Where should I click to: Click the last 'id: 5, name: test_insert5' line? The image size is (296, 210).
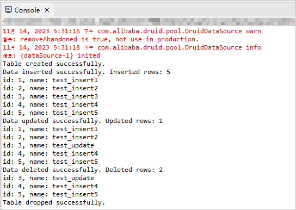[50, 194]
